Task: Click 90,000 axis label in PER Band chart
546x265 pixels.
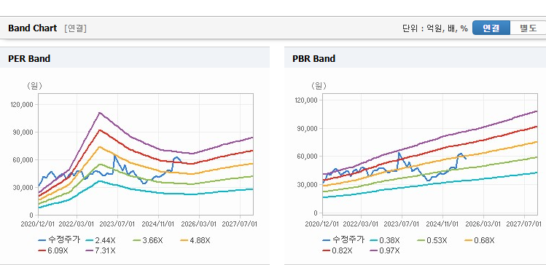Action: click(23, 132)
